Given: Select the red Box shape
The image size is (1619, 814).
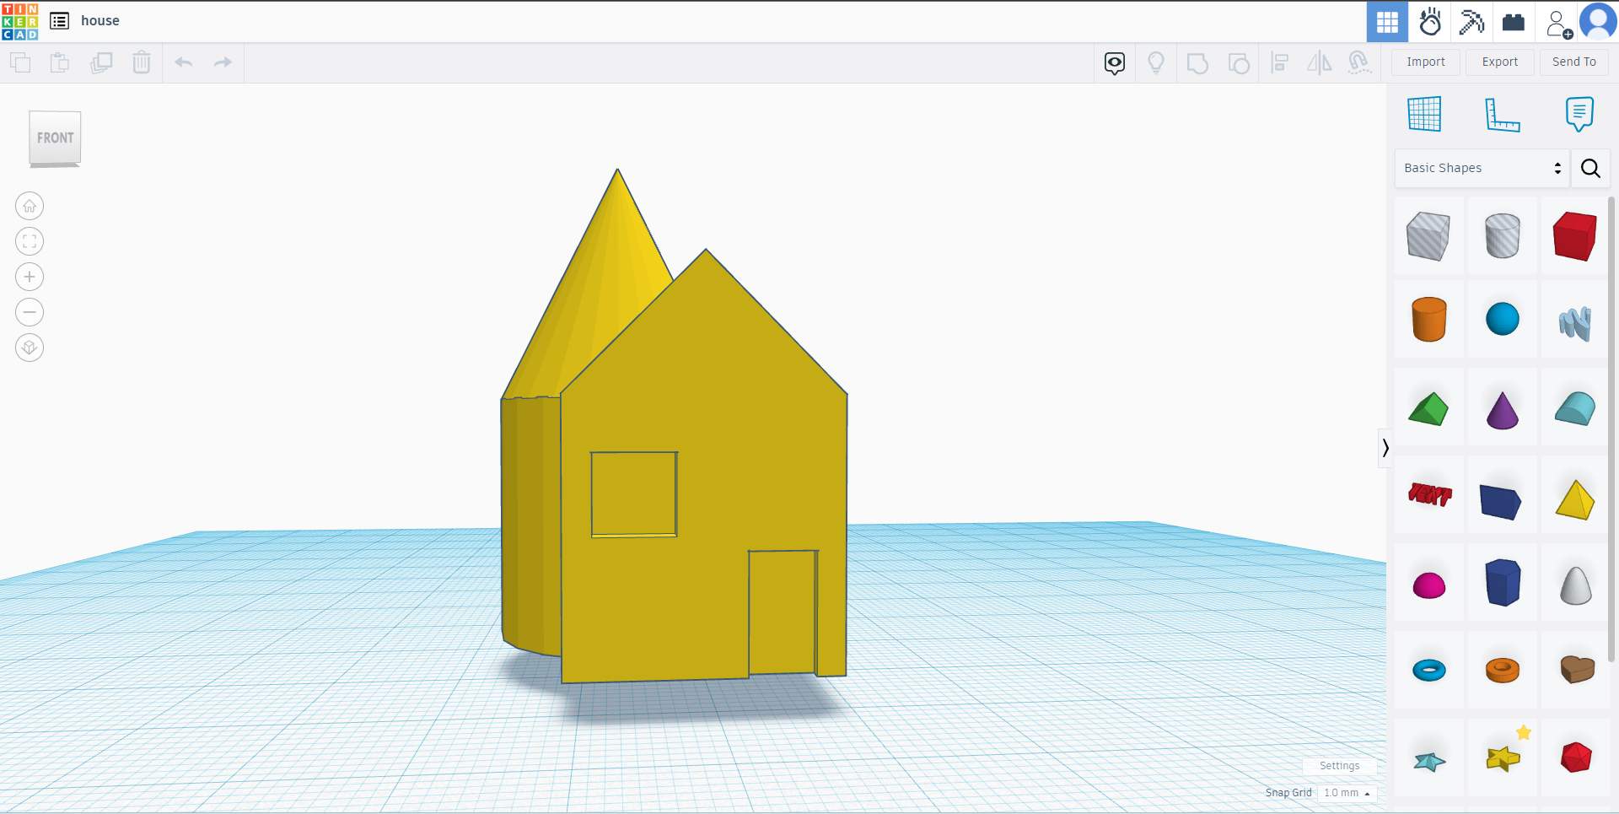Looking at the screenshot, I should 1574,236.
